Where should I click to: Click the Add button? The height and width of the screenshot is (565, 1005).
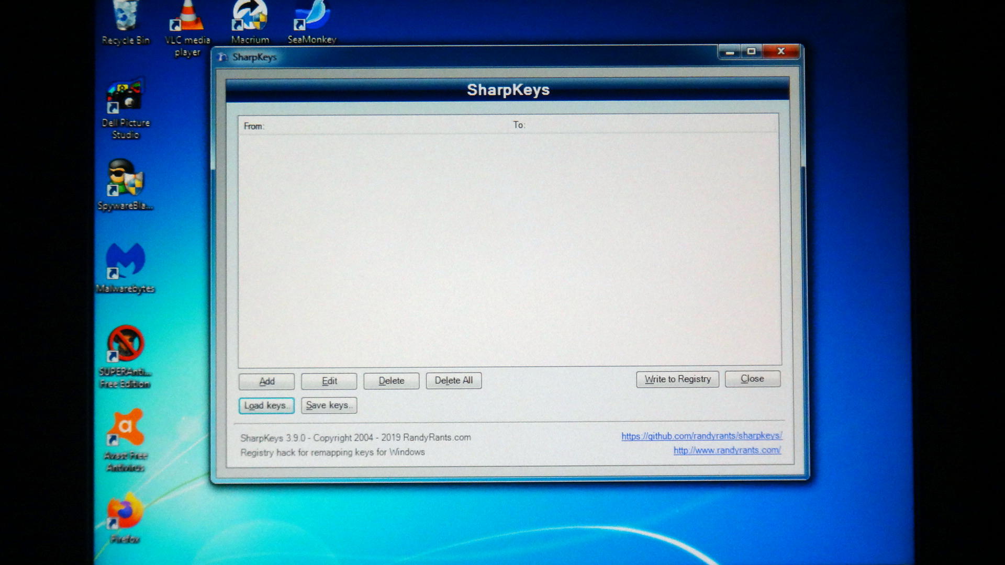(267, 381)
